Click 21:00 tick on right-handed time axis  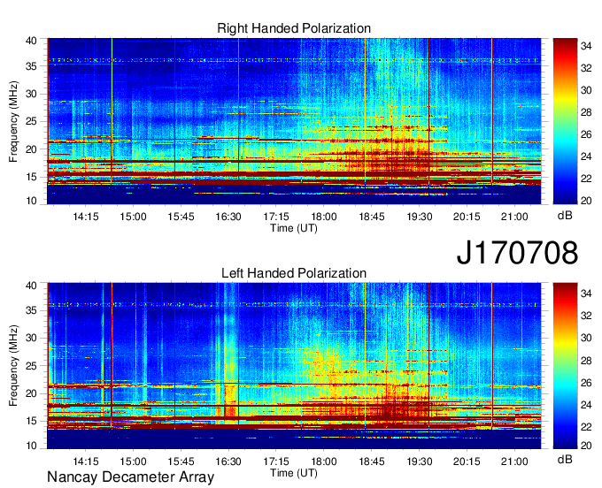pos(514,217)
